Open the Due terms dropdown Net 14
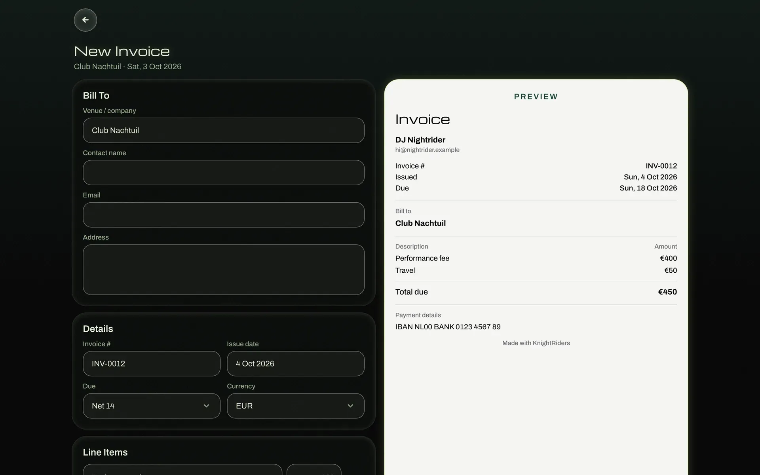 tap(152, 406)
